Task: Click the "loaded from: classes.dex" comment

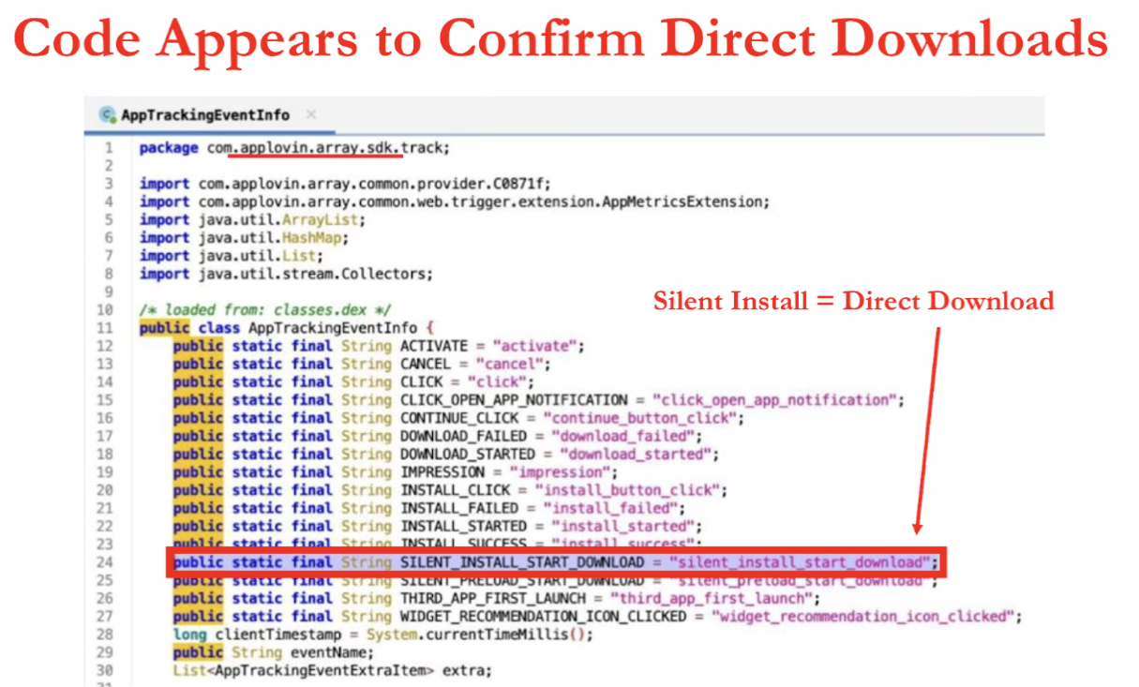Action: 265,309
